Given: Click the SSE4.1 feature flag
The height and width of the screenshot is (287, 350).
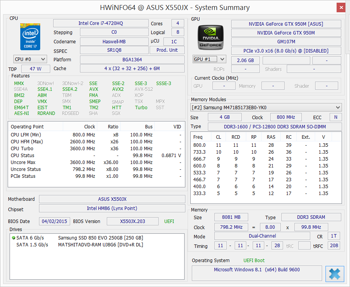Looking at the screenshot, I should 45,89.
